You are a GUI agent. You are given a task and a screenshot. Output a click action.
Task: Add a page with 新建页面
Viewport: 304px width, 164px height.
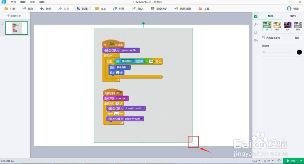coord(14,16)
